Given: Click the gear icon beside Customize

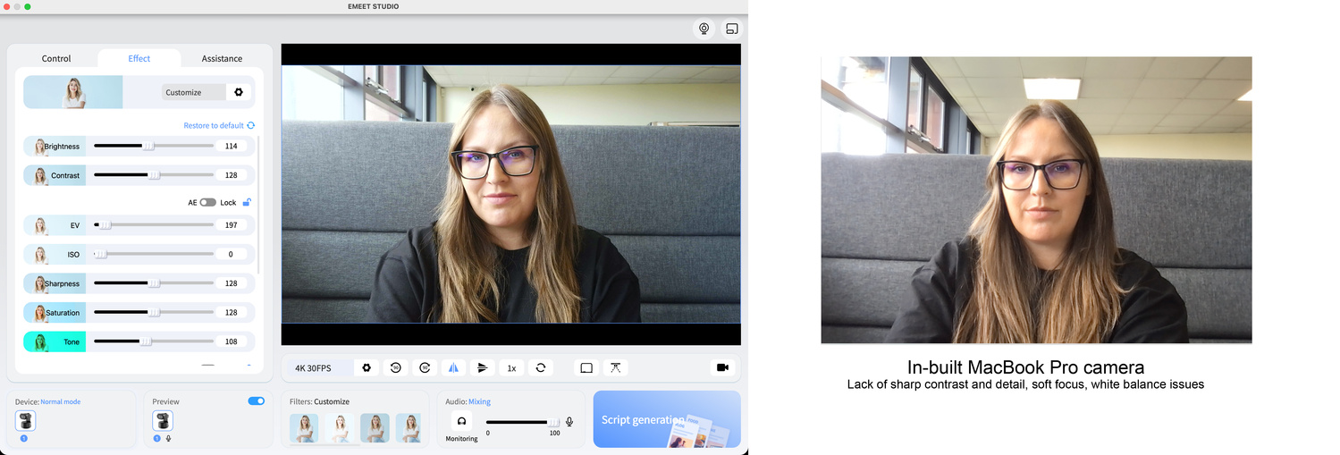Looking at the screenshot, I should point(239,92).
